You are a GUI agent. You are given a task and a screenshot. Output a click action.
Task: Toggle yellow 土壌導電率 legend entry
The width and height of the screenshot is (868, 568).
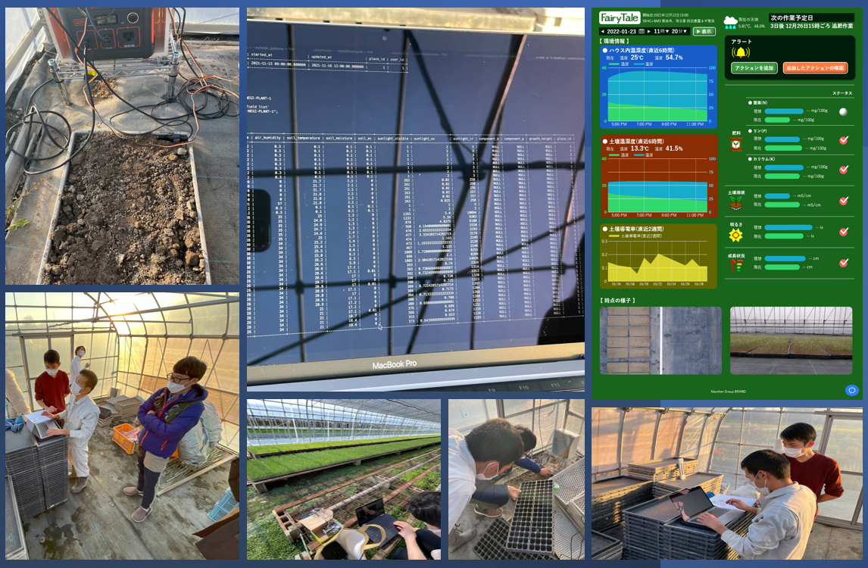point(636,236)
